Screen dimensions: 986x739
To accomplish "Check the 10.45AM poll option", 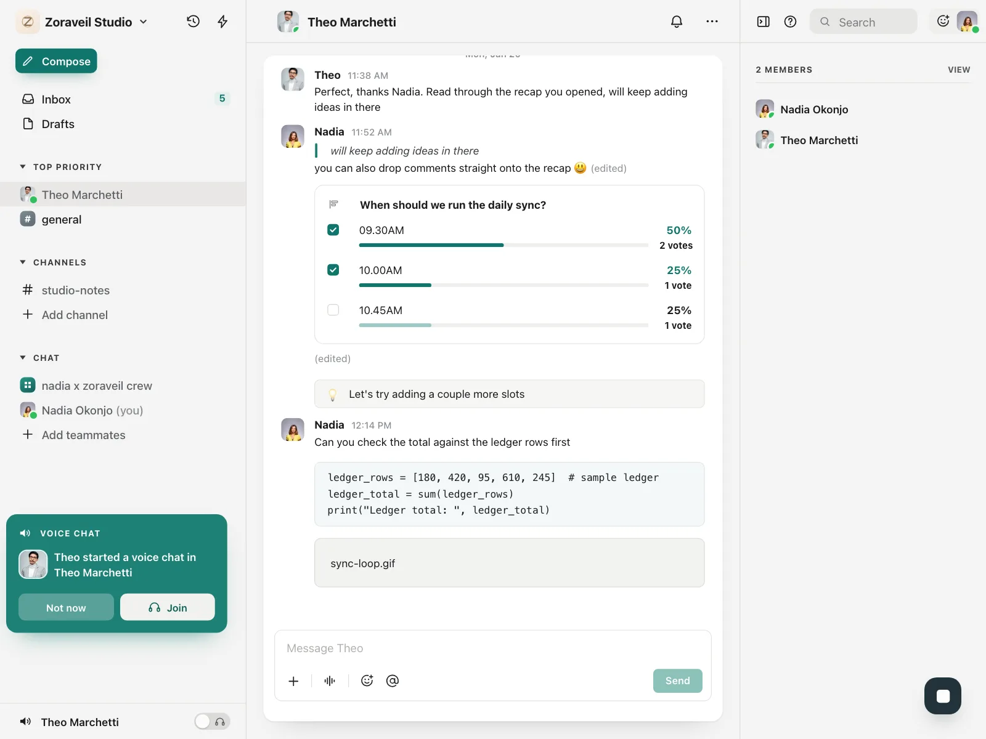I will (x=333, y=310).
